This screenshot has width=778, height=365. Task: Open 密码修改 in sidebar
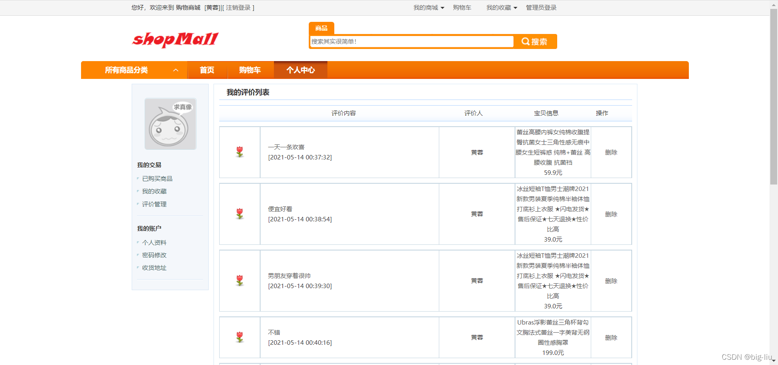pos(154,255)
